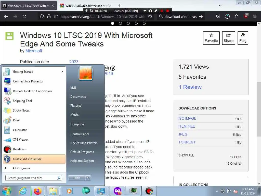Click Bandicam screenshot camera icon
Screen dimensions: 261x196
tap(150, 11)
